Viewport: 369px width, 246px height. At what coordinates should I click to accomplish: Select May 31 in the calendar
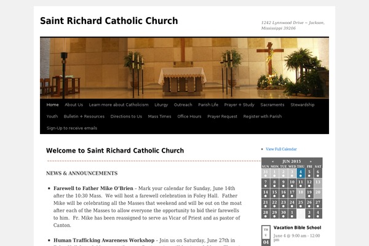point(266,173)
